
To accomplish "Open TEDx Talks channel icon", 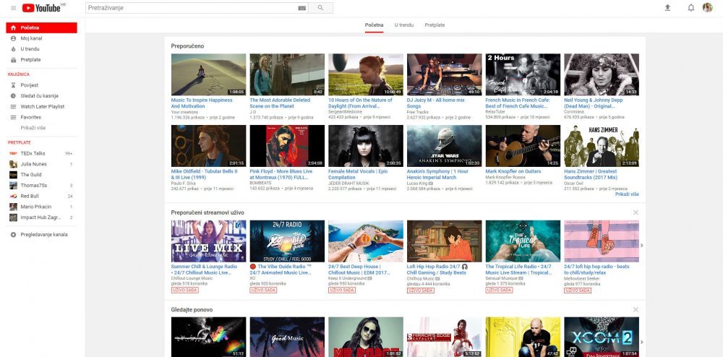I will [13, 153].
